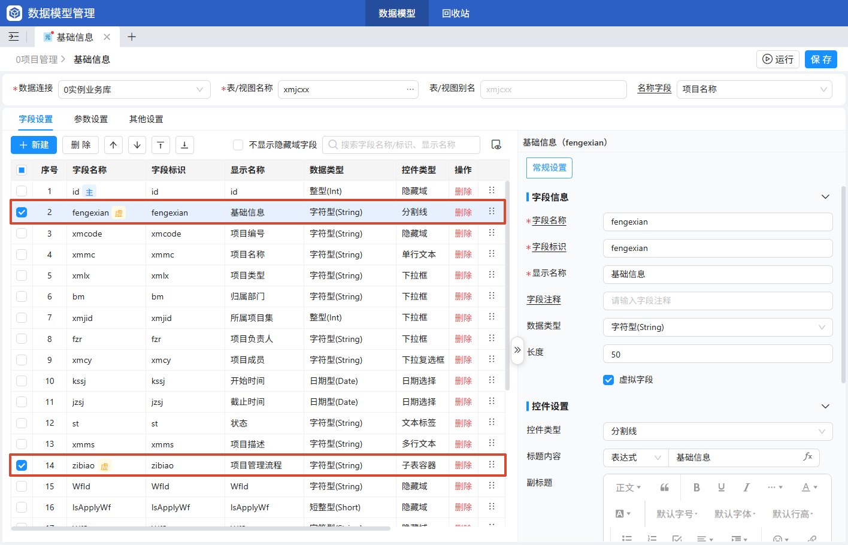Apply bold in subtitle editor

(696, 488)
